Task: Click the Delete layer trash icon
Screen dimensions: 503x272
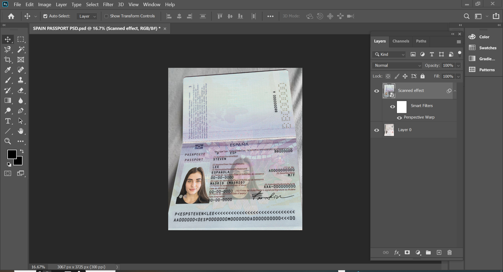Action: (x=450, y=253)
